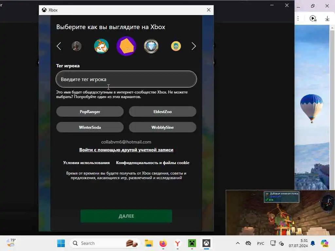
Task: Click the crossed-out cloud tray icon
Action: coord(248,243)
